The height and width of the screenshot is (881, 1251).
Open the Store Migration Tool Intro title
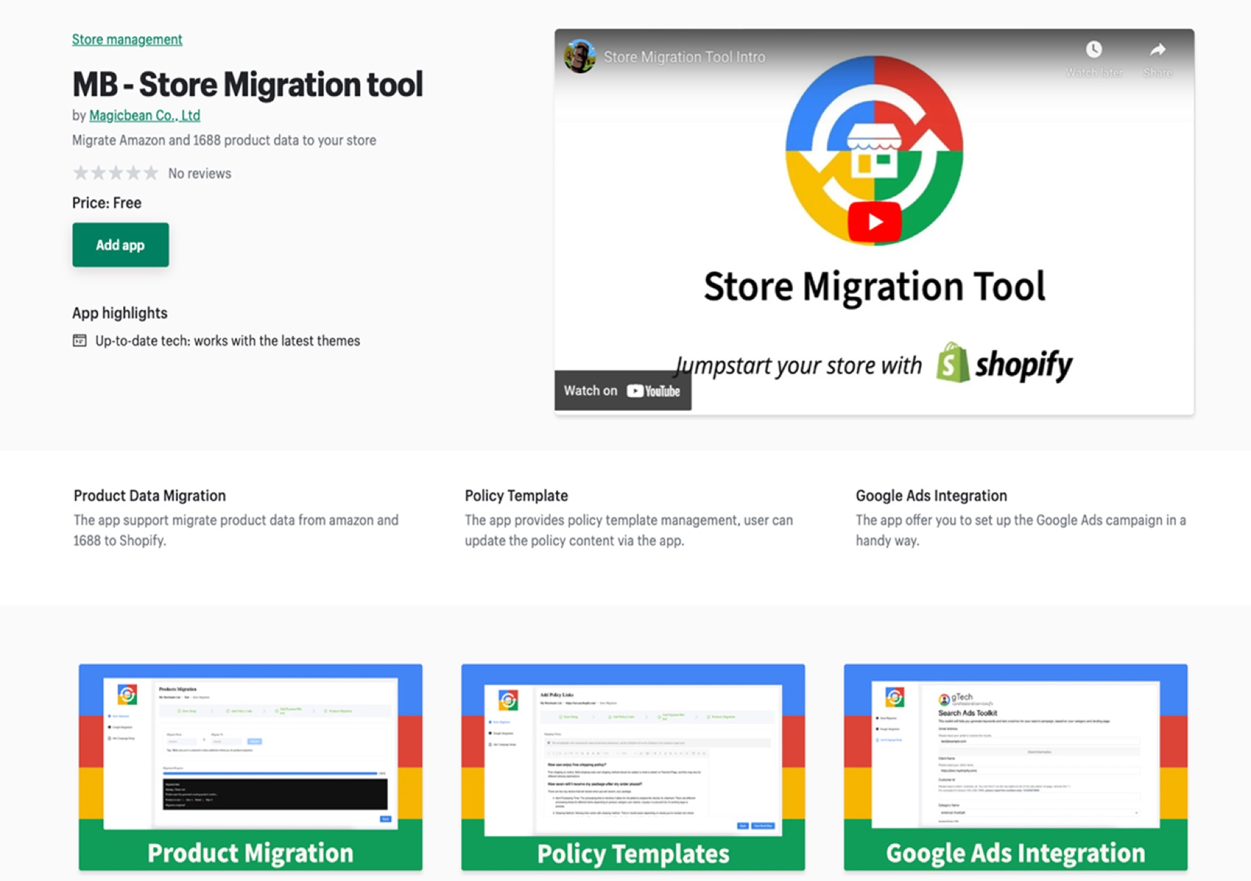(685, 57)
